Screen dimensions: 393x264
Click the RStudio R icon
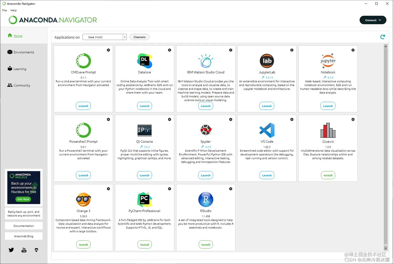point(206,200)
